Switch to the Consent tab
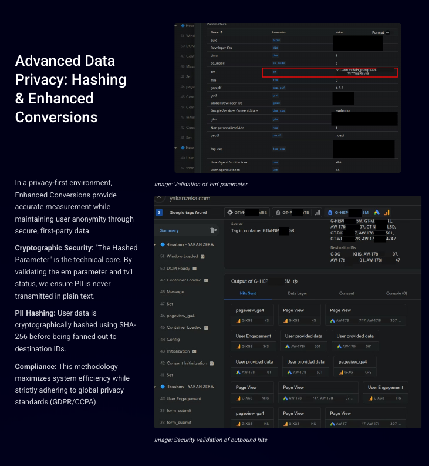Screen dimensions: 429x466 click(x=346, y=293)
